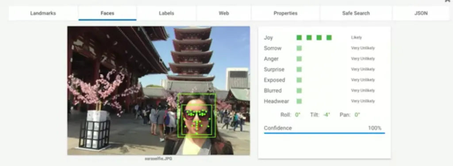This screenshot has height=166, width=453.
Task: Click the Confidence label
Action: (x=278, y=128)
